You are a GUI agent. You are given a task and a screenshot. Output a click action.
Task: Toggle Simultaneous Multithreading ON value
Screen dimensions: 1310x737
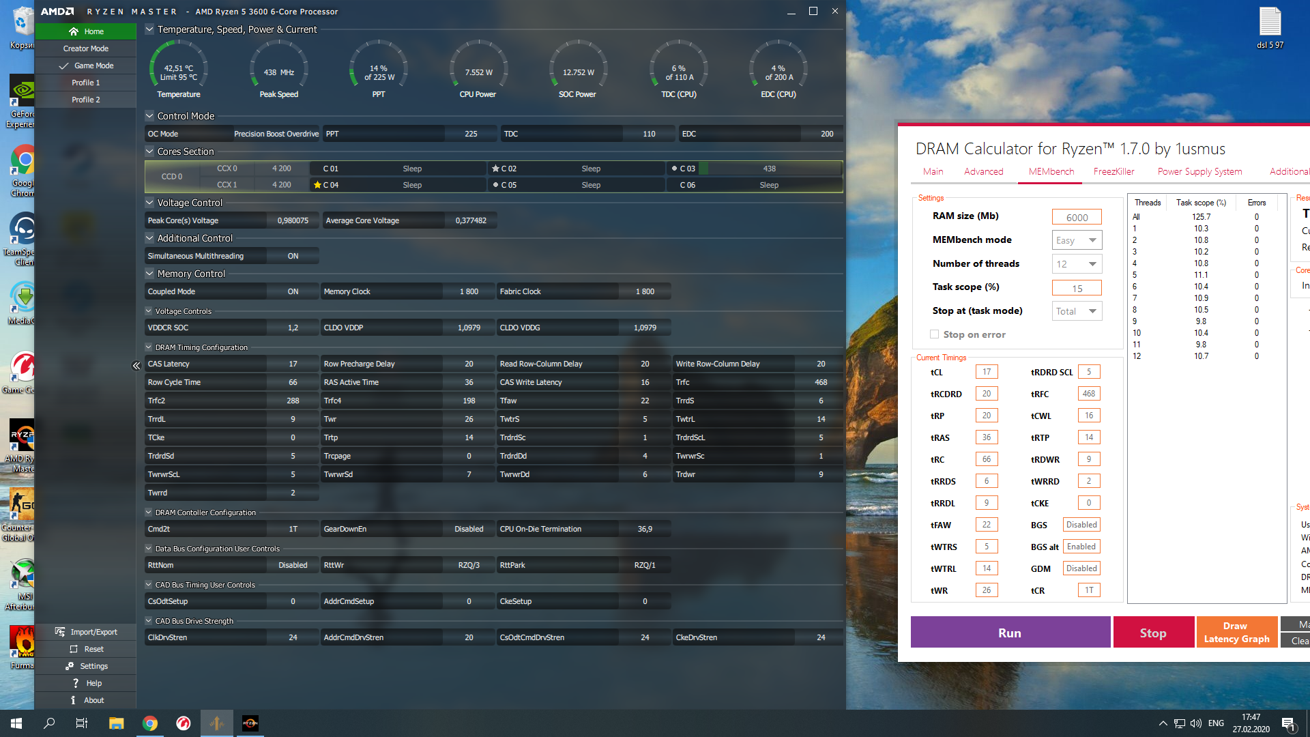pyautogui.click(x=293, y=256)
